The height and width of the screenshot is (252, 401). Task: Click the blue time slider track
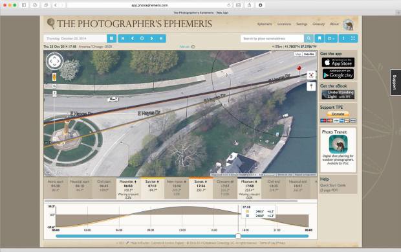pyautogui.click(x=182, y=236)
